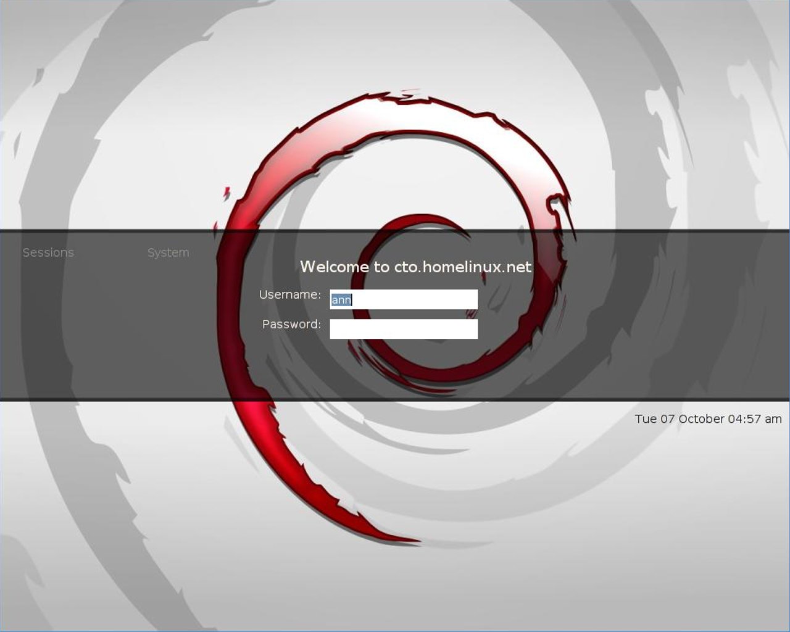Focus the Password input field
This screenshot has width=790, height=632.
pyautogui.click(x=404, y=329)
